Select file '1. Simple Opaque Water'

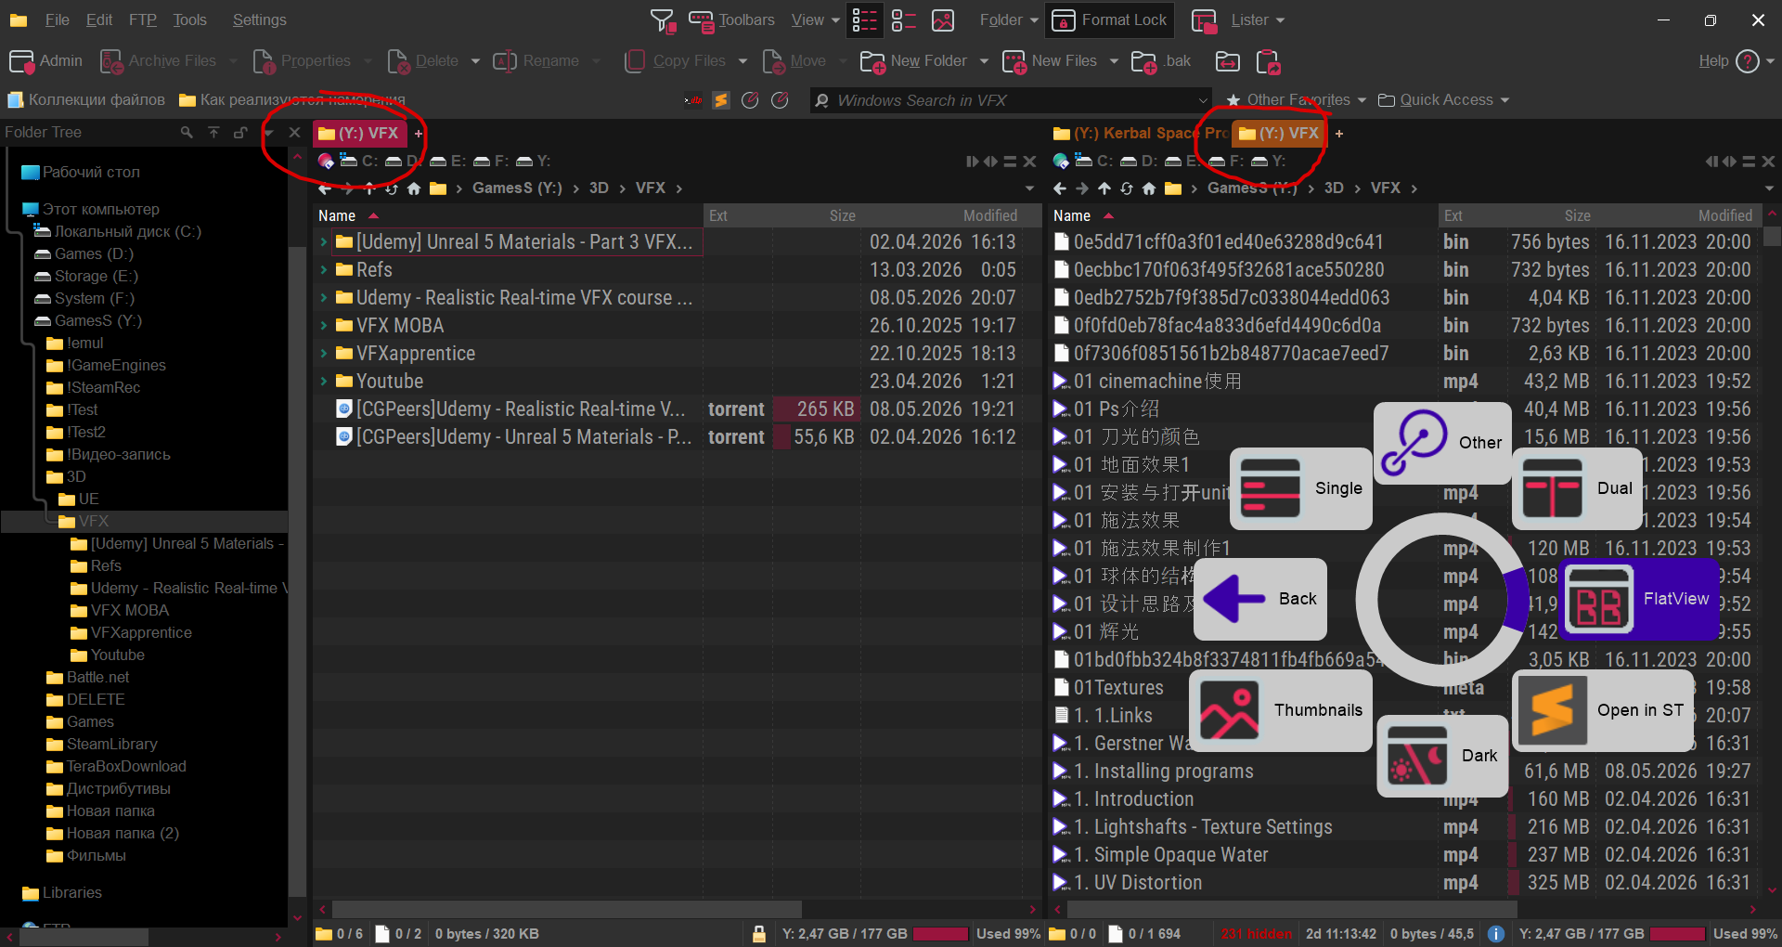tap(1181, 855)
